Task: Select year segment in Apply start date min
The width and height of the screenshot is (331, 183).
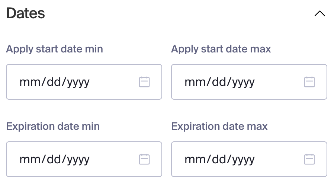Action: point(78,83)
